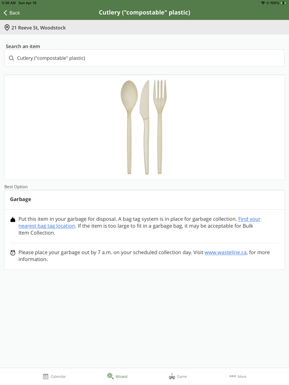289x385 pixels.
Task: Tap the search magnifier icon
Action: click(12, 58)
